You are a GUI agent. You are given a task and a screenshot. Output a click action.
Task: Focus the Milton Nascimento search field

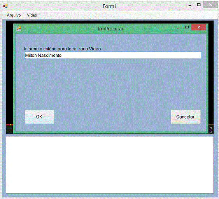point(113,55)
